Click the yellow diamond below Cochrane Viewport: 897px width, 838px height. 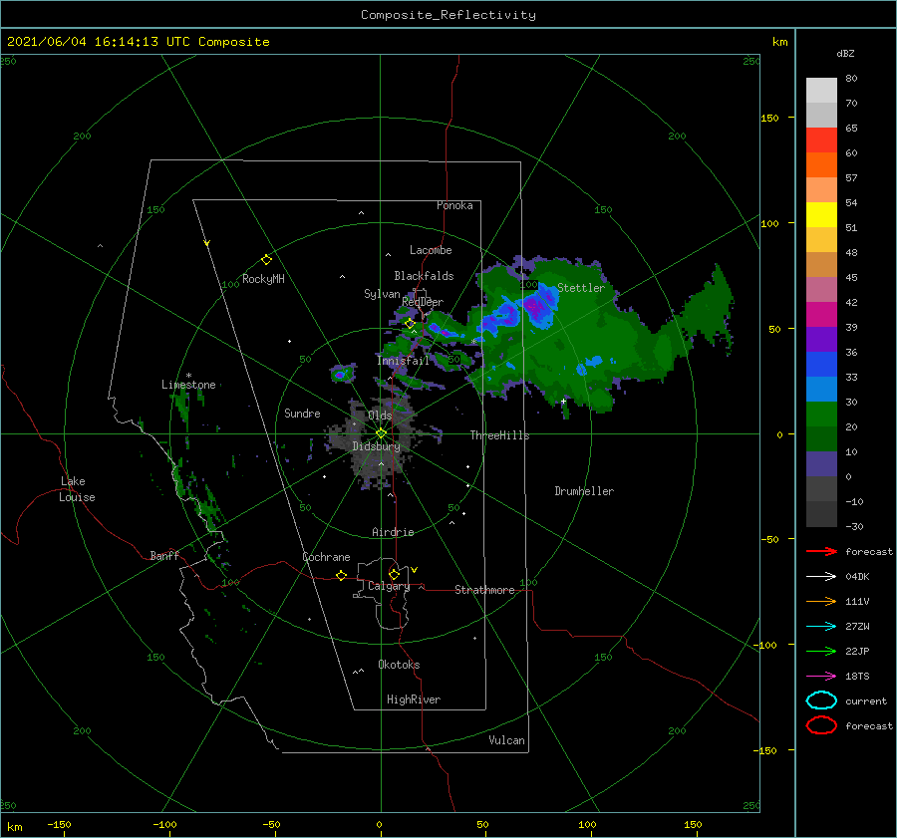(x=342, y=575)
